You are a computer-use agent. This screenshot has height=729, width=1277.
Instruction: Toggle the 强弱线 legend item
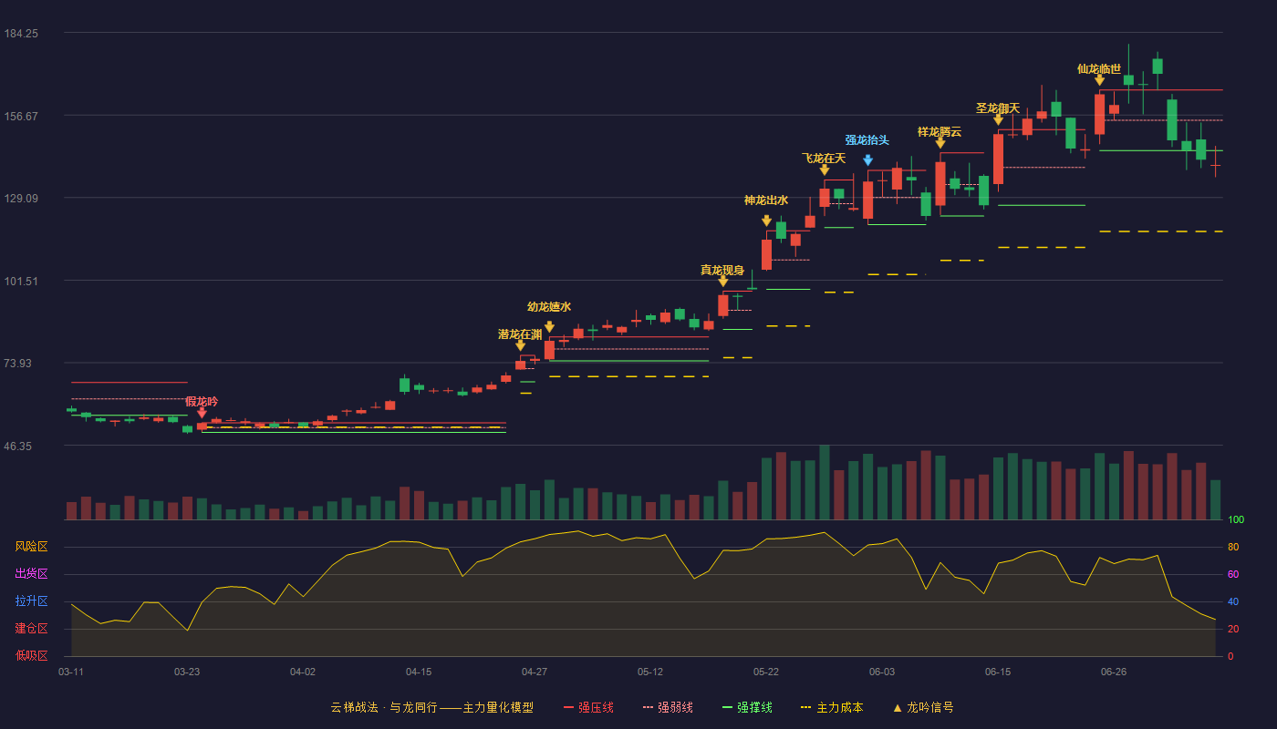[x=668, y=707]
